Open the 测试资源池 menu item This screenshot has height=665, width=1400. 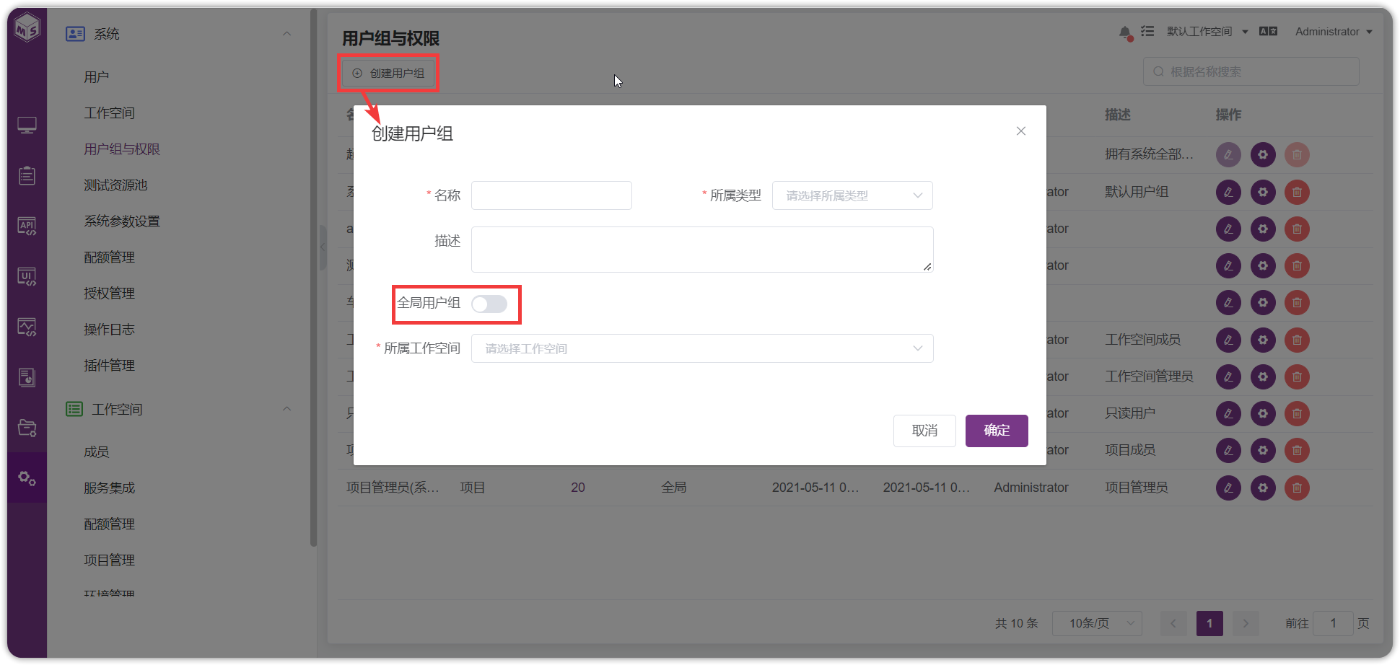(115, 185)
